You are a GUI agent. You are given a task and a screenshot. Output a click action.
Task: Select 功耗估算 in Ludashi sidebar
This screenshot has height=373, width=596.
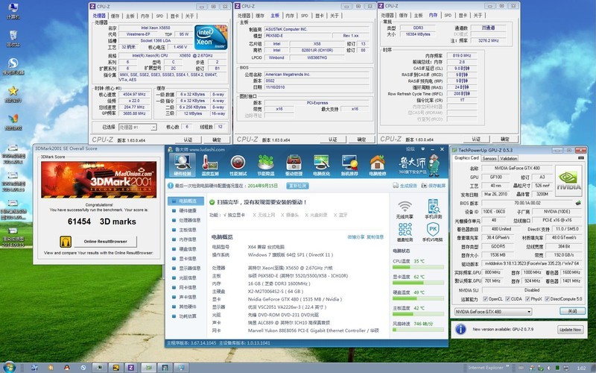point(188,316)
